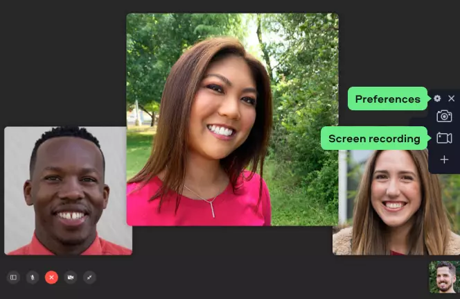Select the self-view thumbnail of bearded man

coord(445,277)
